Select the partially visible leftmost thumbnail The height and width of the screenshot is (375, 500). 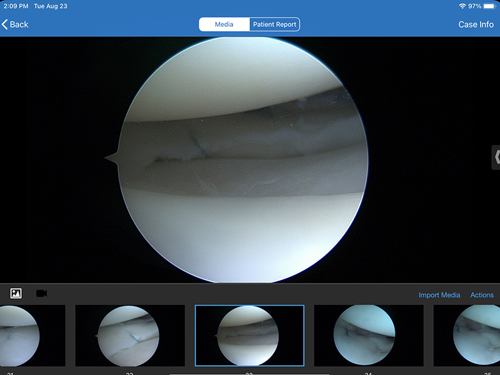(32, 336)
